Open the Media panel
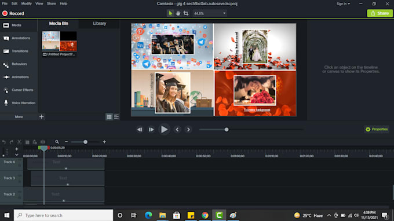The width and height of the screenshot is (394, 221). tap(19, 25)
